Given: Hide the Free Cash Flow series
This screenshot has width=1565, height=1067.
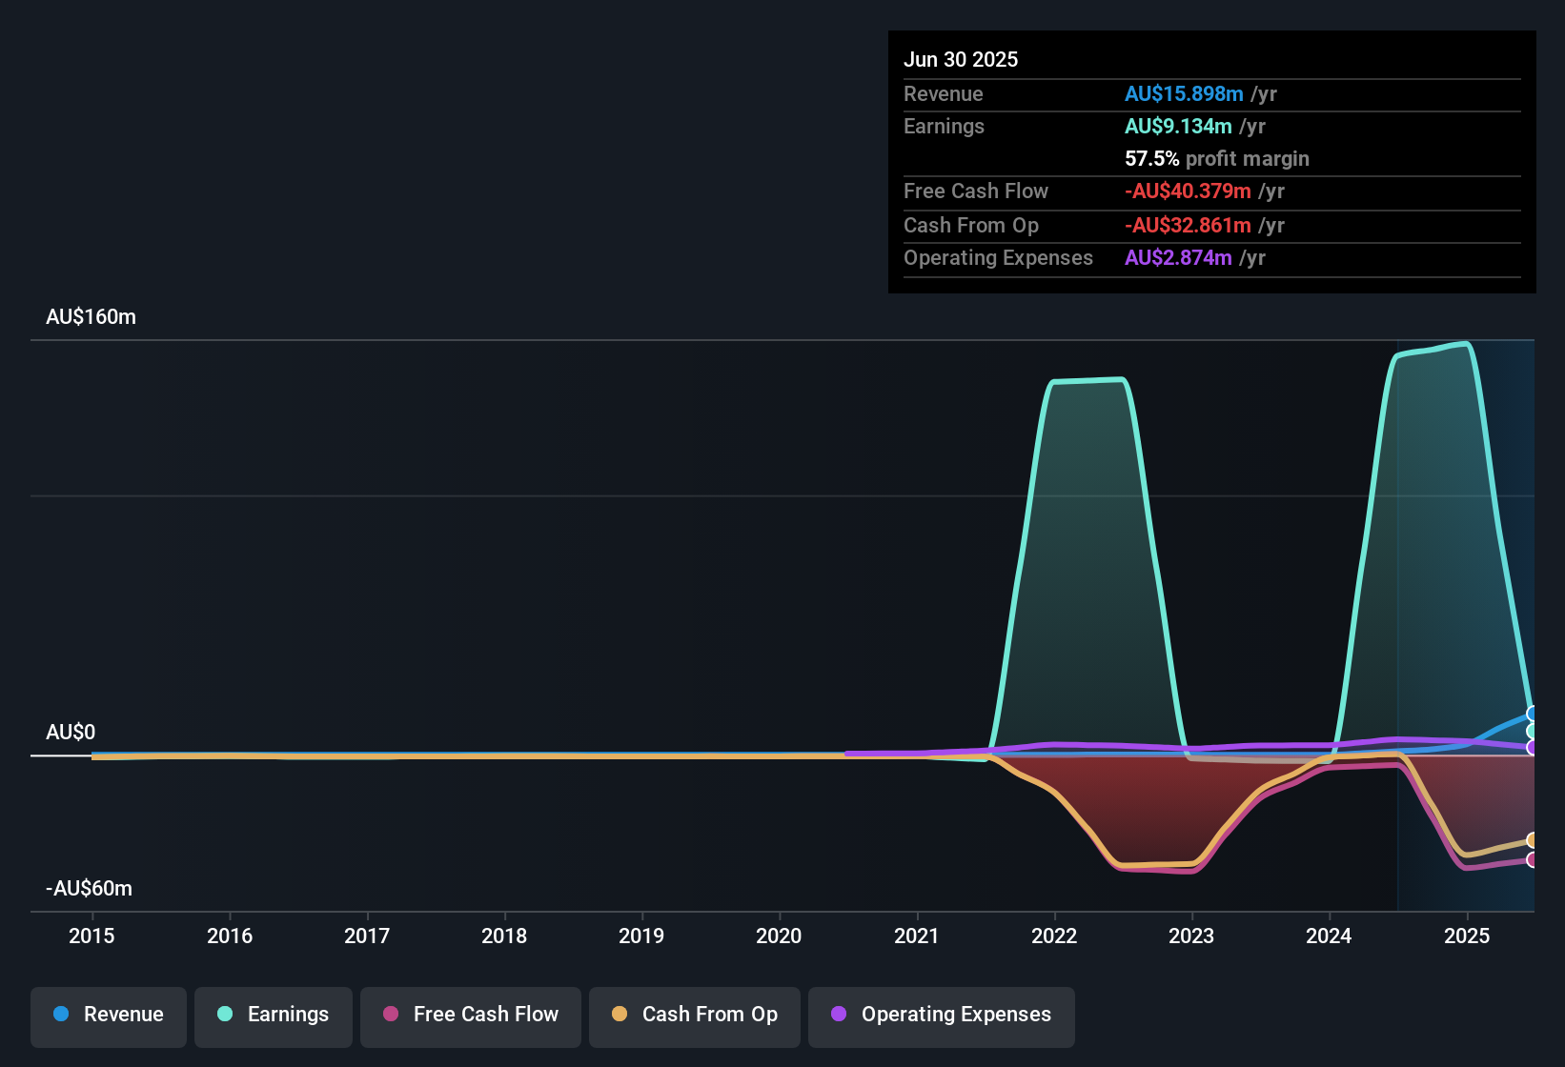Looking at the screenshot, I should 471,1017.
